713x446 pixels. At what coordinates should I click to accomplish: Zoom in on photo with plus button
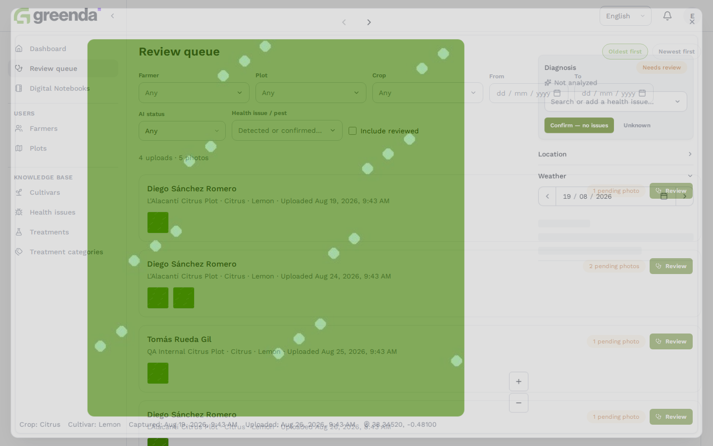coord(518,382)
